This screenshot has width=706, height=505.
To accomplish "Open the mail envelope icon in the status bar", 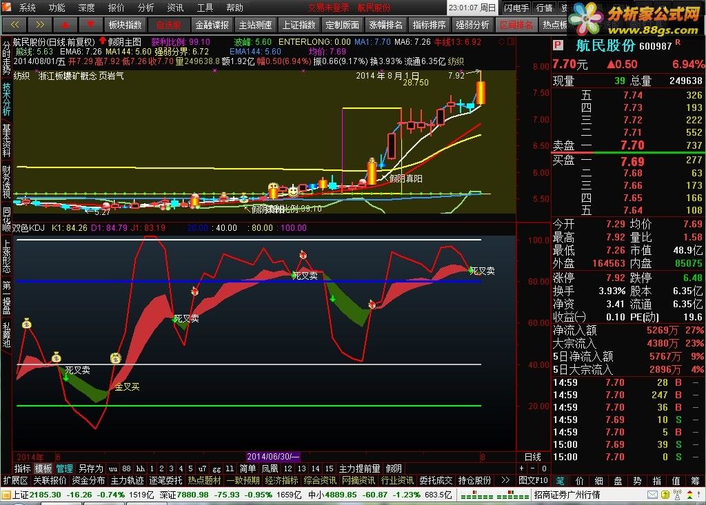I will pos(652,495).
